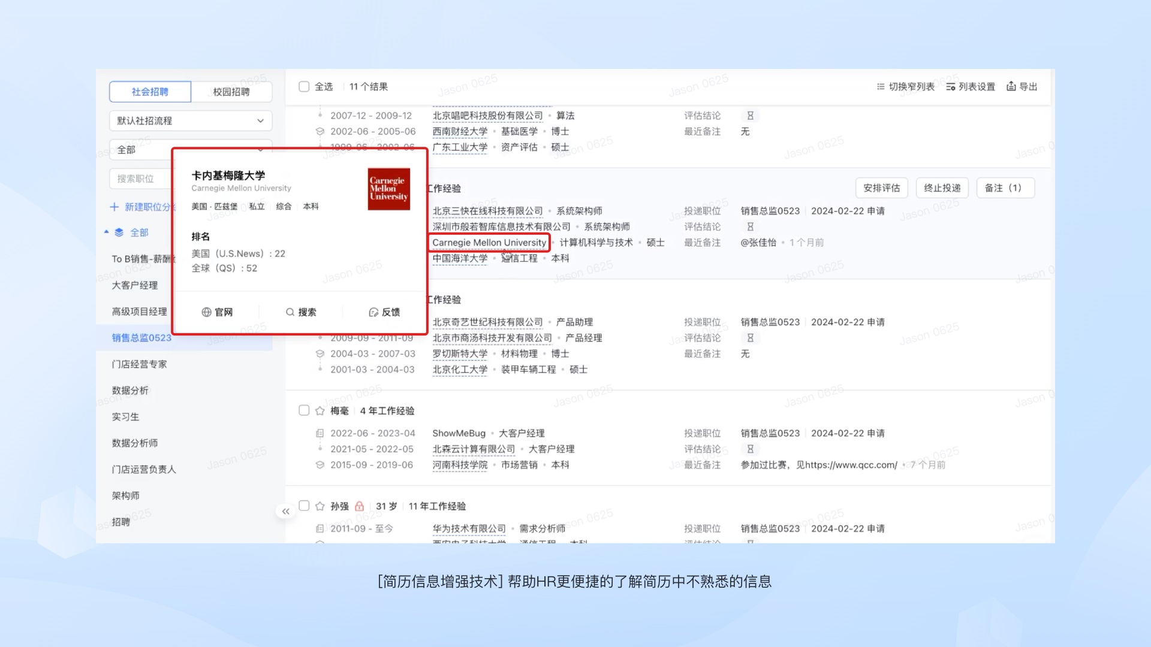The image size is (1151, 647).
Task: Click hourglass icon beside 深圳市般若智库 row
Action: [750, 226]
